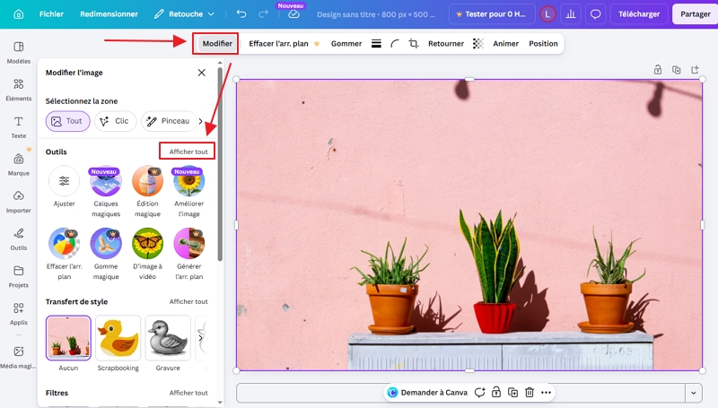This screenshot has width=718, height=408.
Task: Redo the last action
Action: pos(263,14)
